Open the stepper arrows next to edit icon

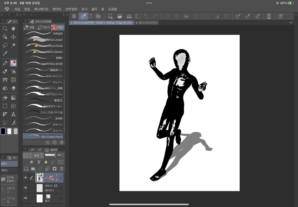91,16
